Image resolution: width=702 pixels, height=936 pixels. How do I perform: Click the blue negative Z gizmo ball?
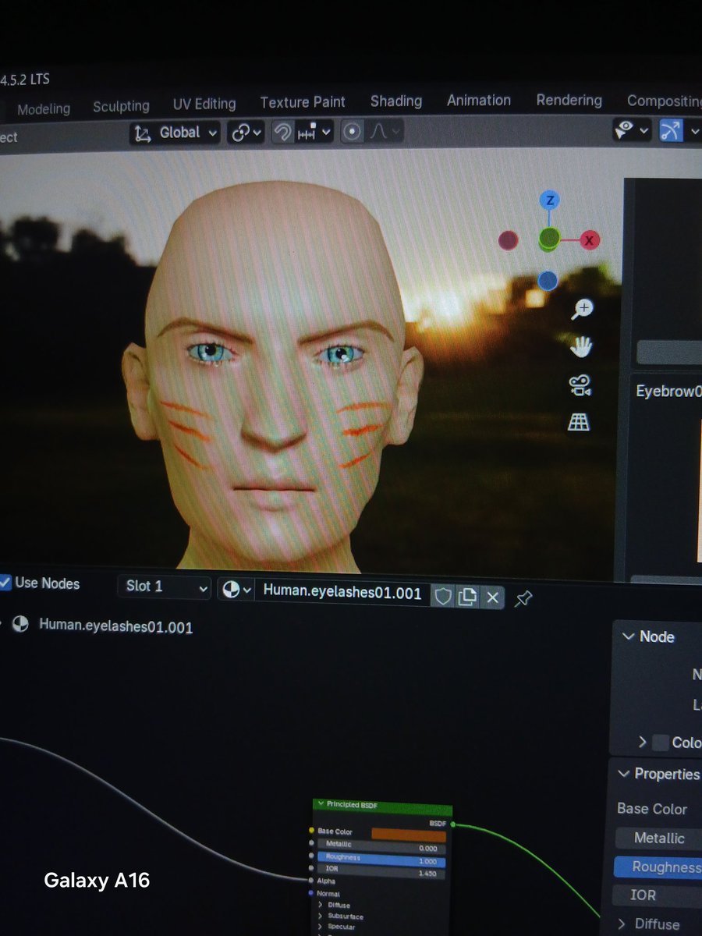tap(548, 280)
